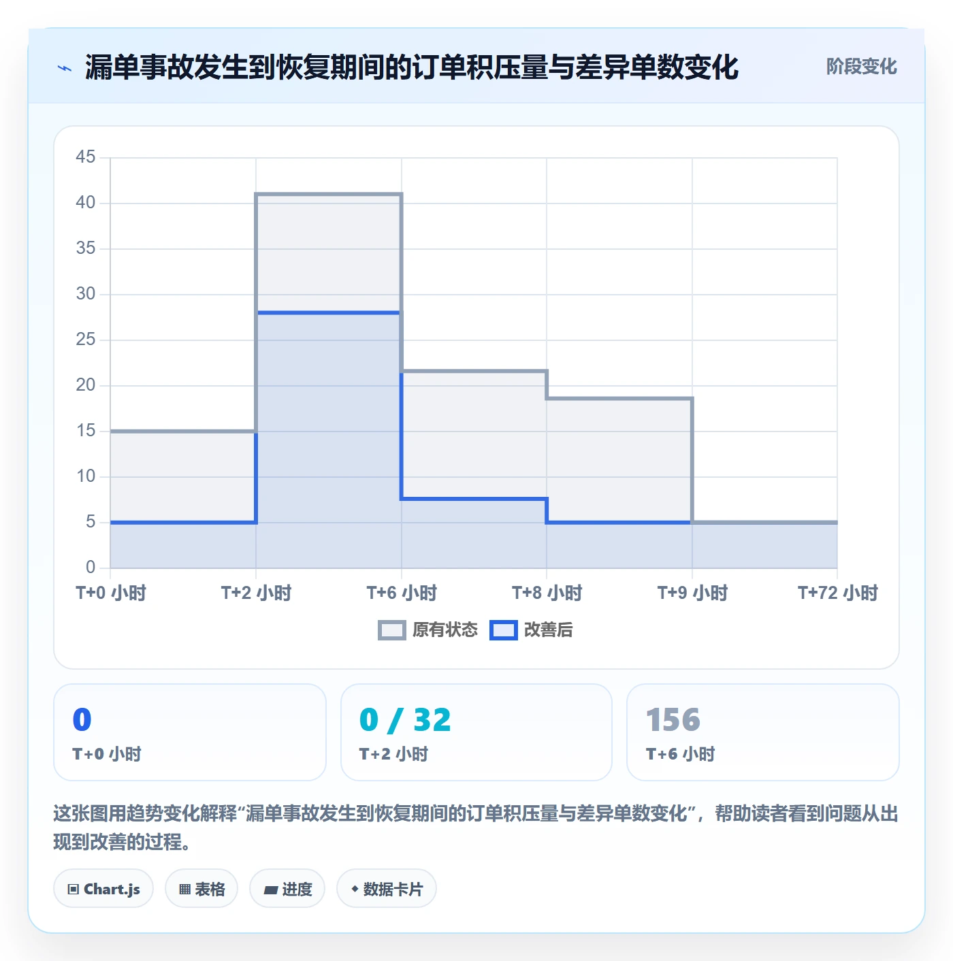This screenshot has width=953, height=961.
Task: Click the T+2 小时 x-axis label
Action: 256,593
